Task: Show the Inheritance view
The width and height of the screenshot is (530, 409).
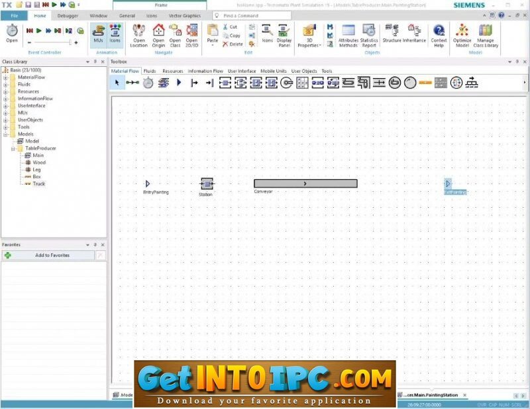Action: pyautogui.click(x=415, y=34)
